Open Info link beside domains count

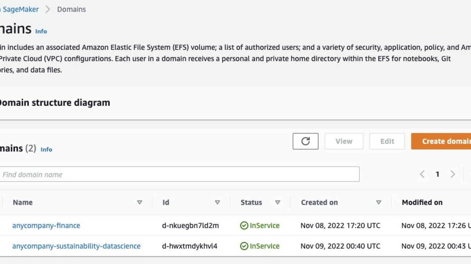[46, 150]
